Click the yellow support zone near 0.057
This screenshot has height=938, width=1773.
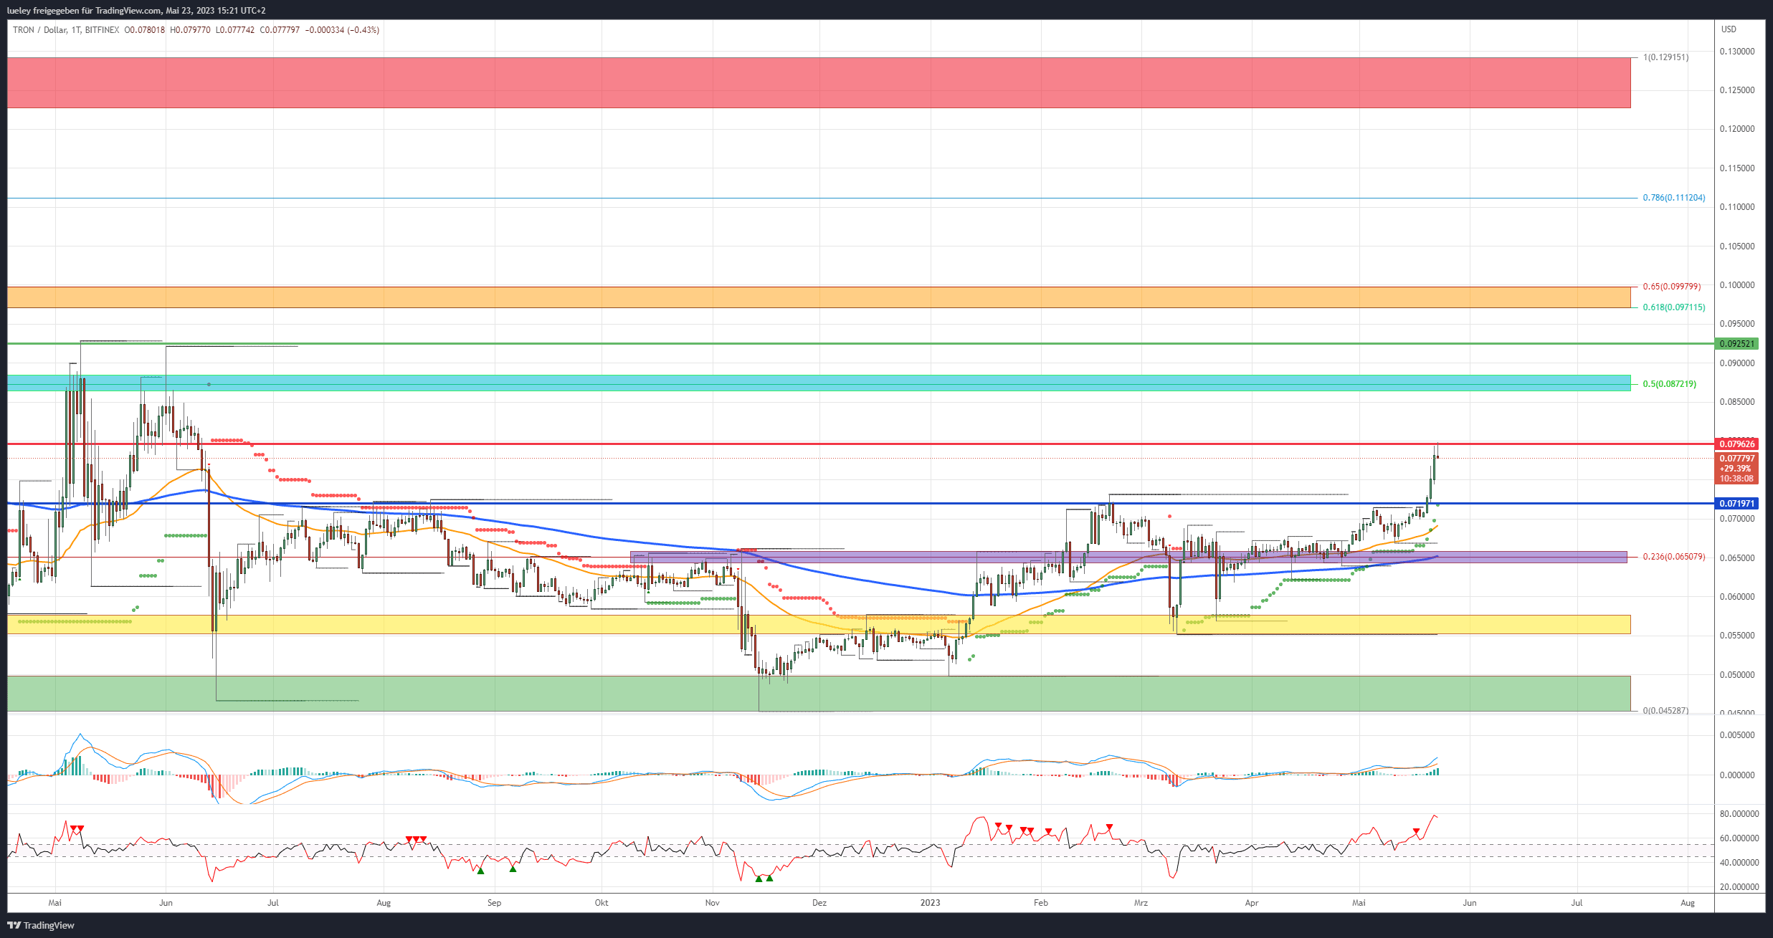click(819, 624)
